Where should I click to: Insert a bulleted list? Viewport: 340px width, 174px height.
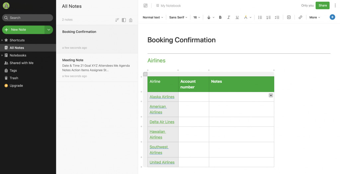click(x=260, y=17)
